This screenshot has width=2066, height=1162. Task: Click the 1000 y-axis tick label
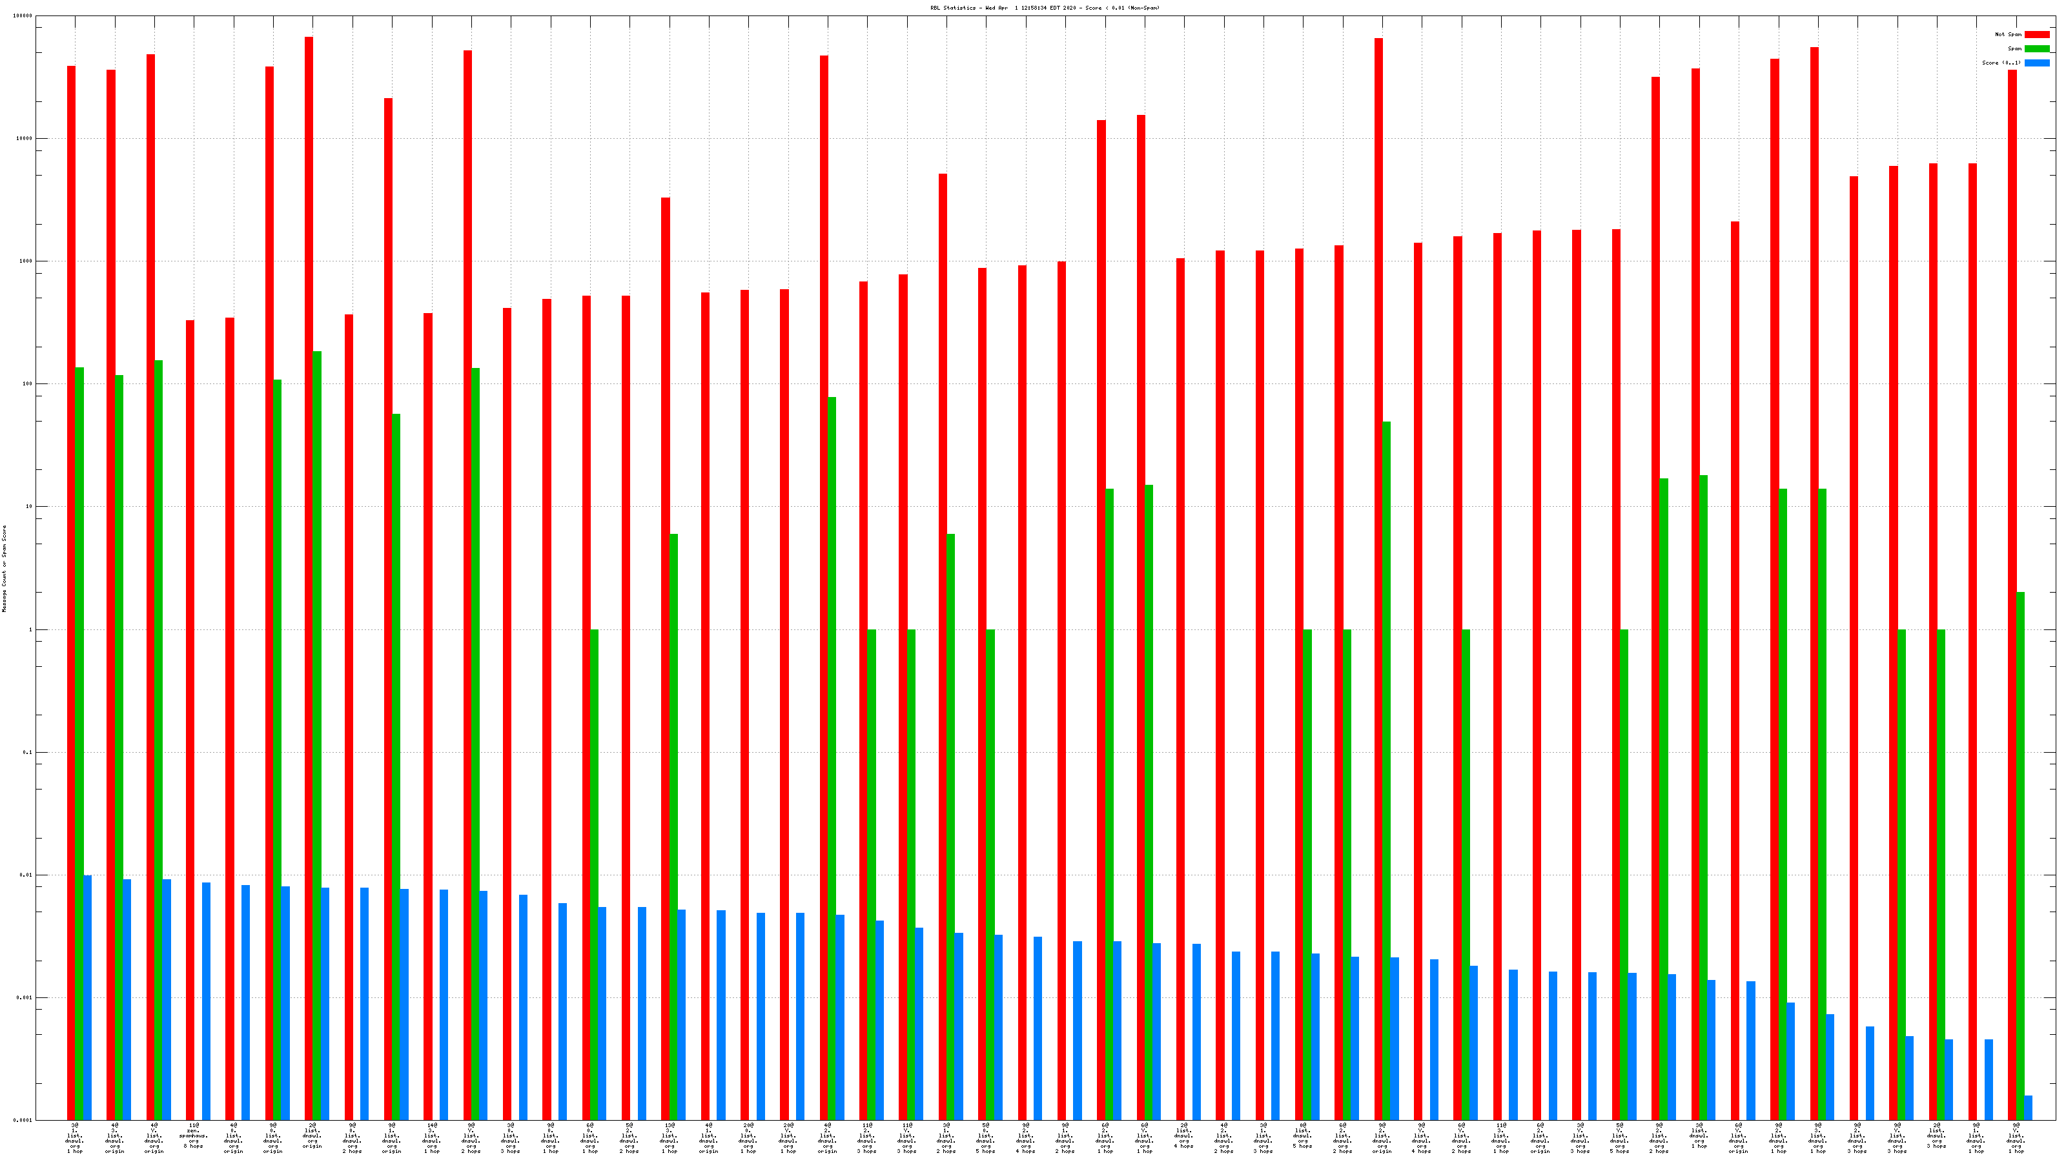pos(26,261)
